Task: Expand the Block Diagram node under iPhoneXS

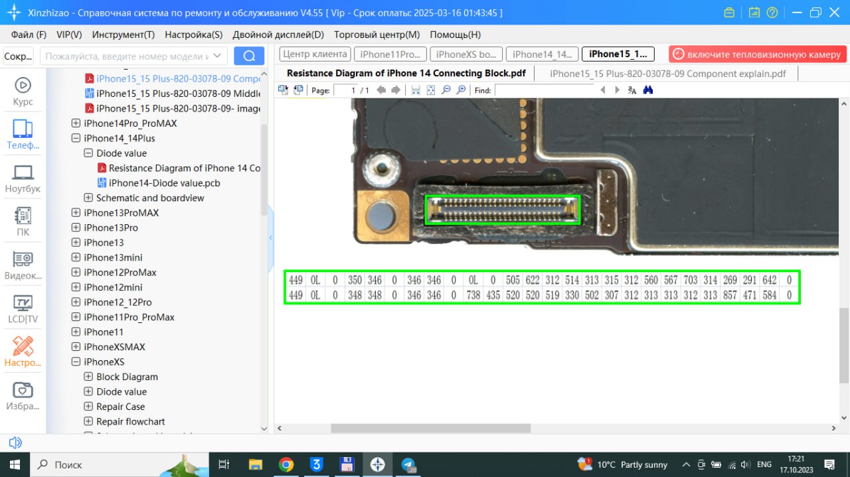Action: click(88, 377)
